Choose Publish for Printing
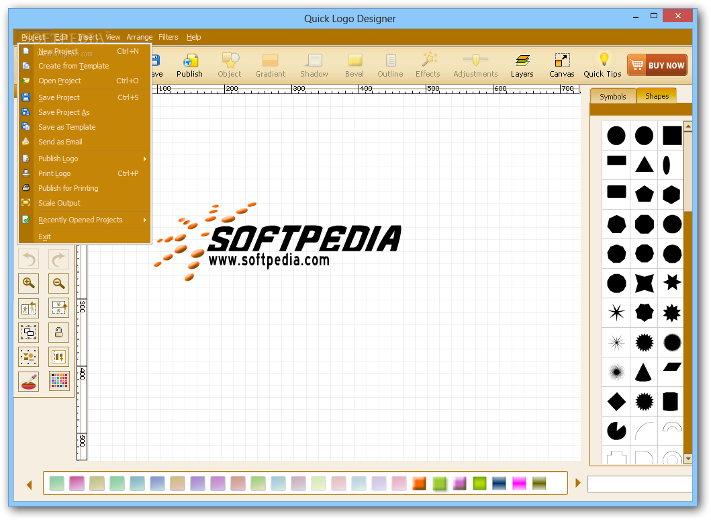Screen dimensions: 711x520 coord(85,188)
